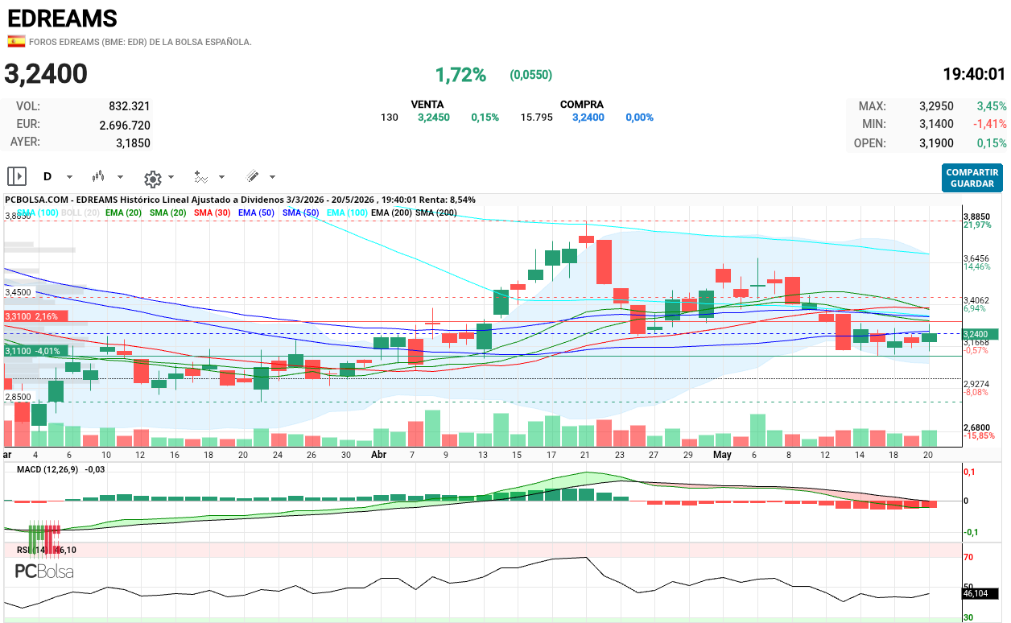Expand the drawing tools dropdown arrow
This screenshot has width=1011, height=623.
[x=272, y=177]
